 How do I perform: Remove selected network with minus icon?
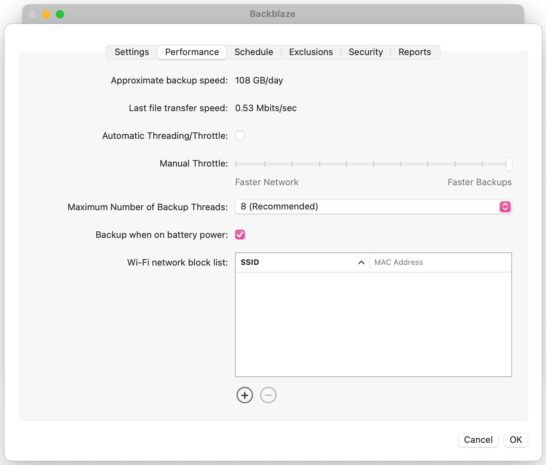[x=268, y=395]
